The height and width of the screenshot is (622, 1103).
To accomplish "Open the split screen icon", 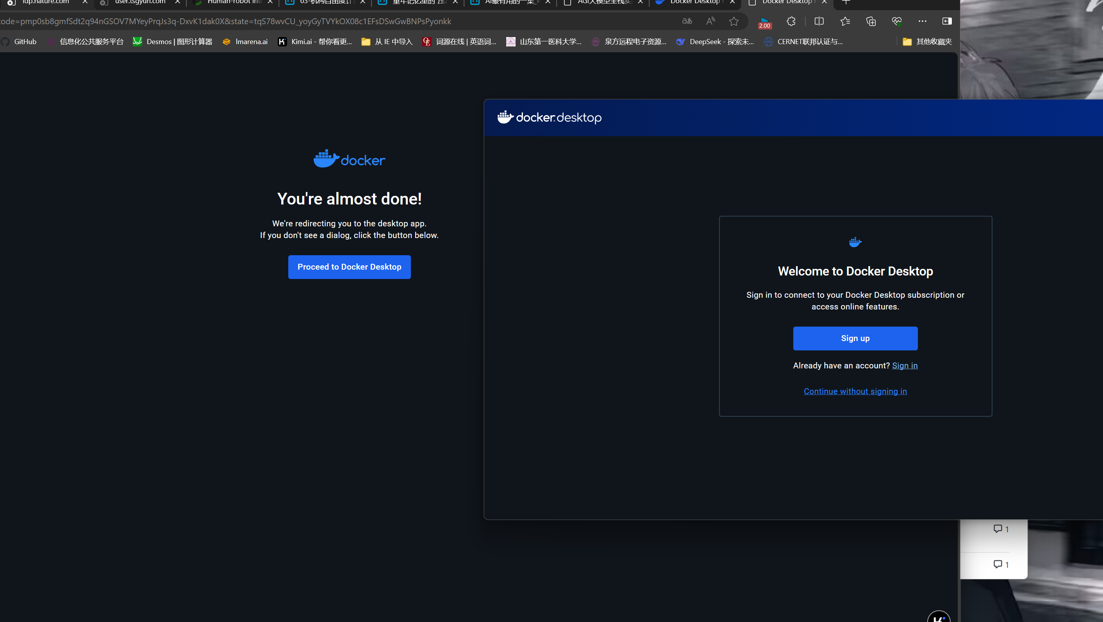I will tap(819, 21).
